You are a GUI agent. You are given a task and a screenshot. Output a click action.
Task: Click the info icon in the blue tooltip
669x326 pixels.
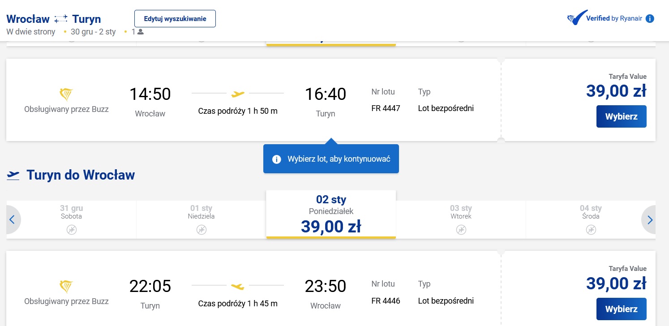tap(277, 159)
